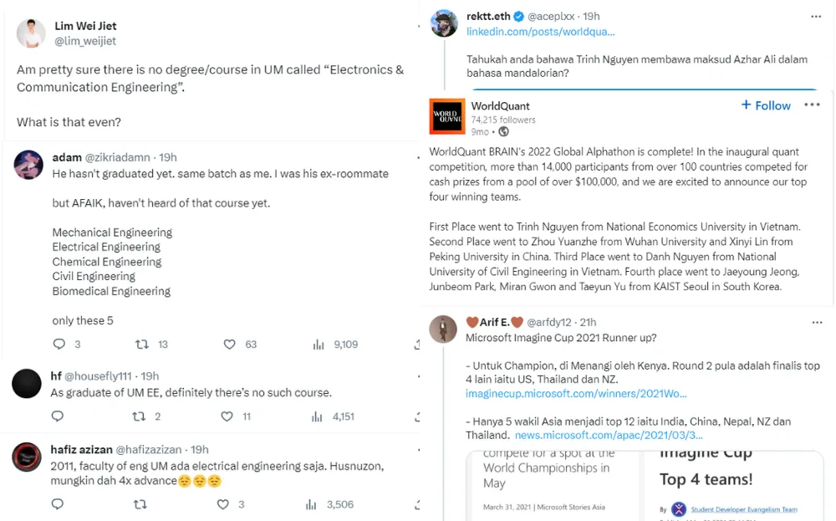The height and width of the screenshot is (521, 836).
Task: View analytics on adam's tweet
Action: click(x=319, y=344)
